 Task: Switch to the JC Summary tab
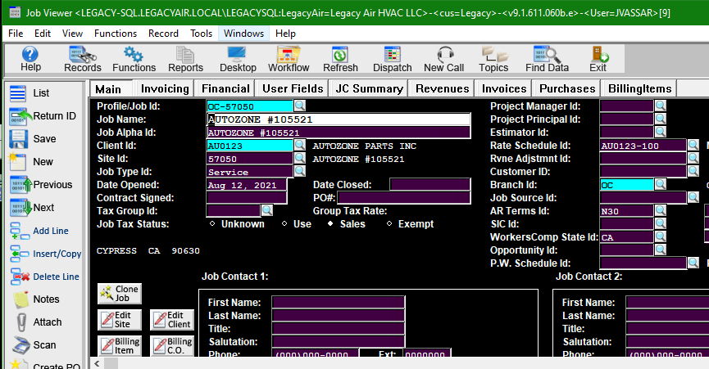(x=370, y=89)
